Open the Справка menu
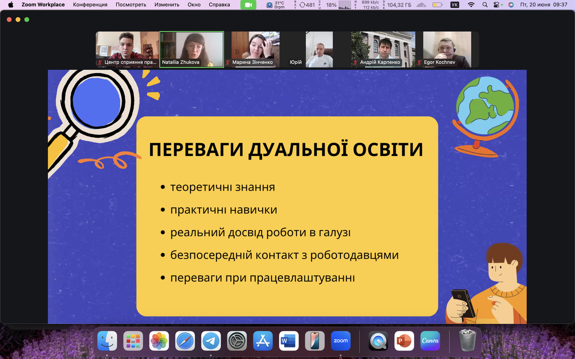This screenshot has height=359, width=575. [219, 5]
